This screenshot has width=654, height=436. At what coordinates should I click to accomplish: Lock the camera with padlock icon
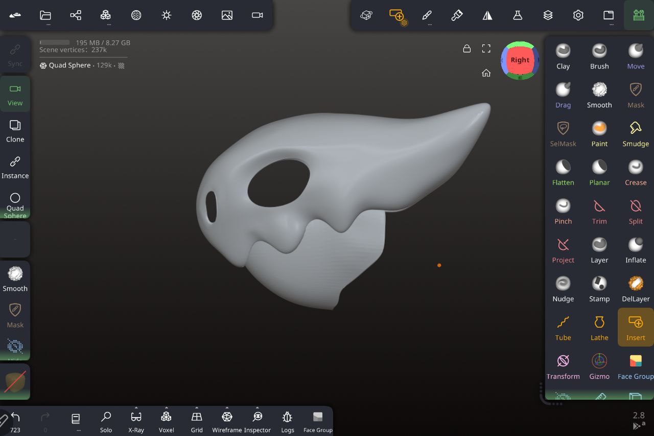466,49
